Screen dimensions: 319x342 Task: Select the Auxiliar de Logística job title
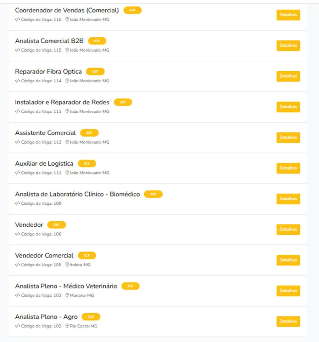tap(44, 164)
